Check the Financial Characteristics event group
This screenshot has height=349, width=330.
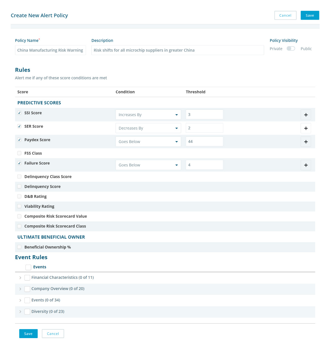pos(27,278)
